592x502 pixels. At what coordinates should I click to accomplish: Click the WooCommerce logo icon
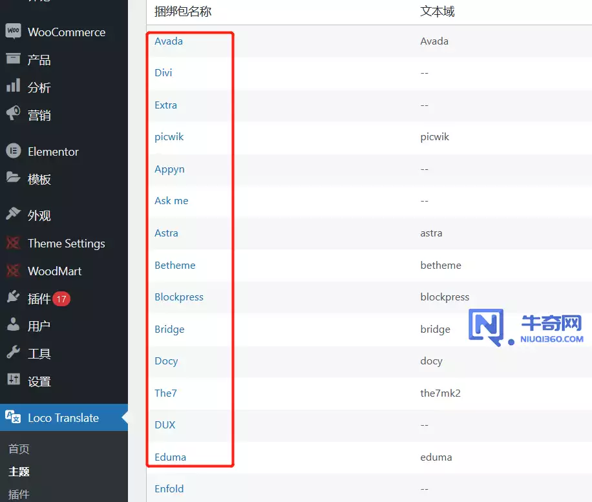(13, 30)
